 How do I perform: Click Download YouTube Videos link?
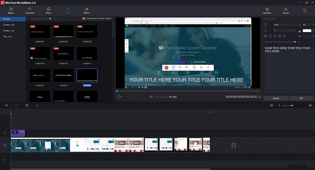point(97,18)
